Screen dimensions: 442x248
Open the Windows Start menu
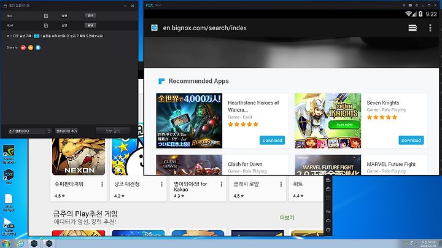click(x=6, y=244)
